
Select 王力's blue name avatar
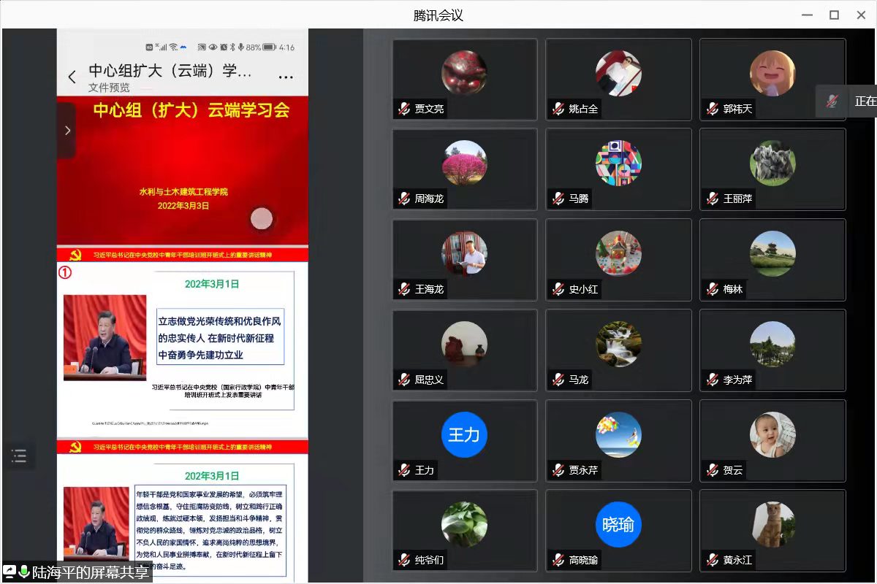(x=463, y=434)
